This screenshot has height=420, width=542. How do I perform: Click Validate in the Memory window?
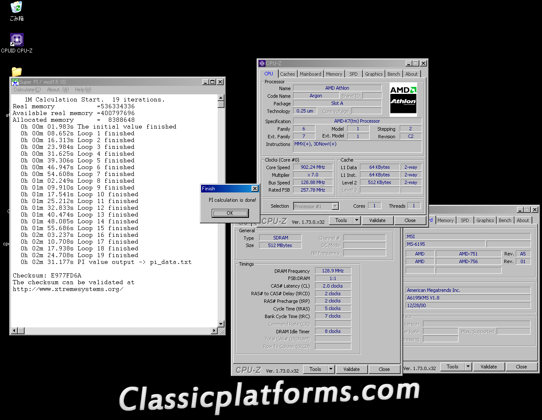pos(351,369)
